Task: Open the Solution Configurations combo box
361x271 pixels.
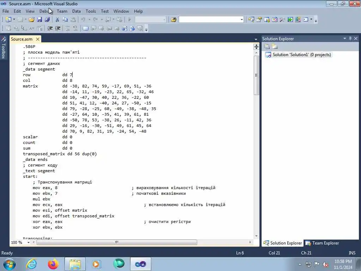Action: point(150,20)
